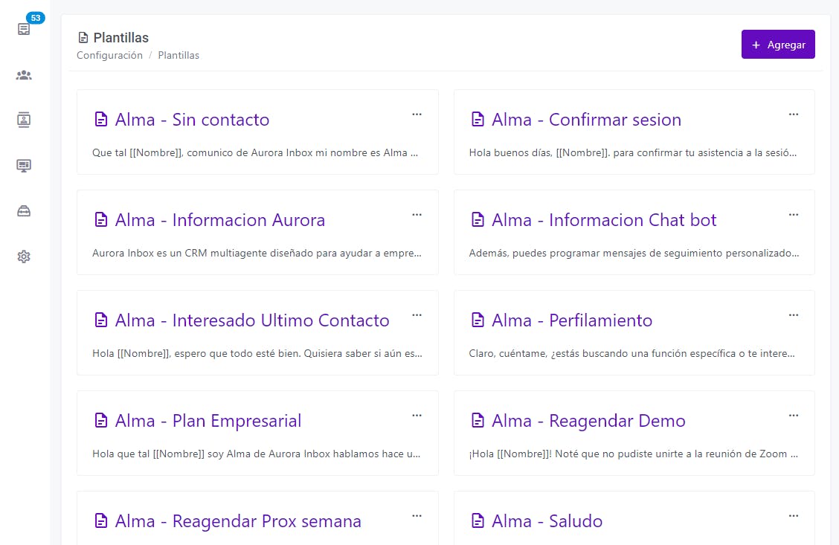This screenshot has height=545, width=839.
Task: Open options menu for Alma - Informacion Aurora
Action: click(417, 214)
